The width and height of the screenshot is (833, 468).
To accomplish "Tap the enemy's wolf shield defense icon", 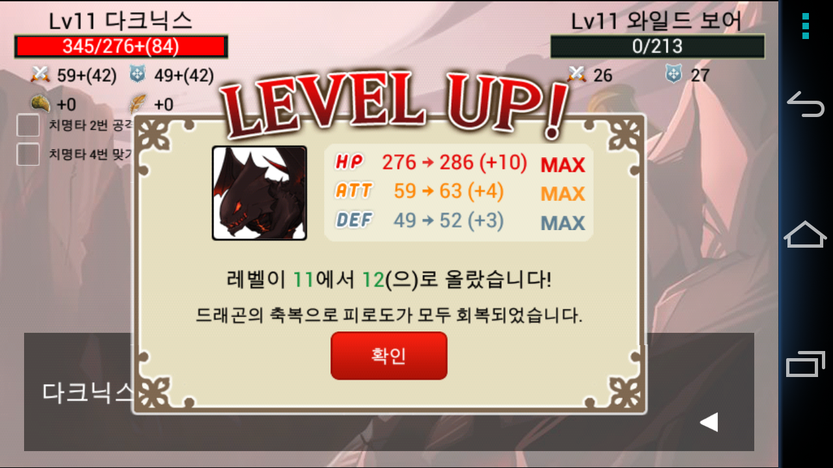I will [674, 74].
